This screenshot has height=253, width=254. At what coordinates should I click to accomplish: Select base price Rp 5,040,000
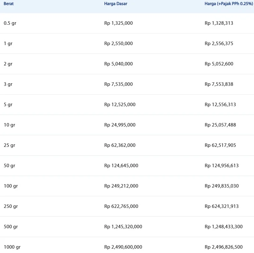[118, 64]
